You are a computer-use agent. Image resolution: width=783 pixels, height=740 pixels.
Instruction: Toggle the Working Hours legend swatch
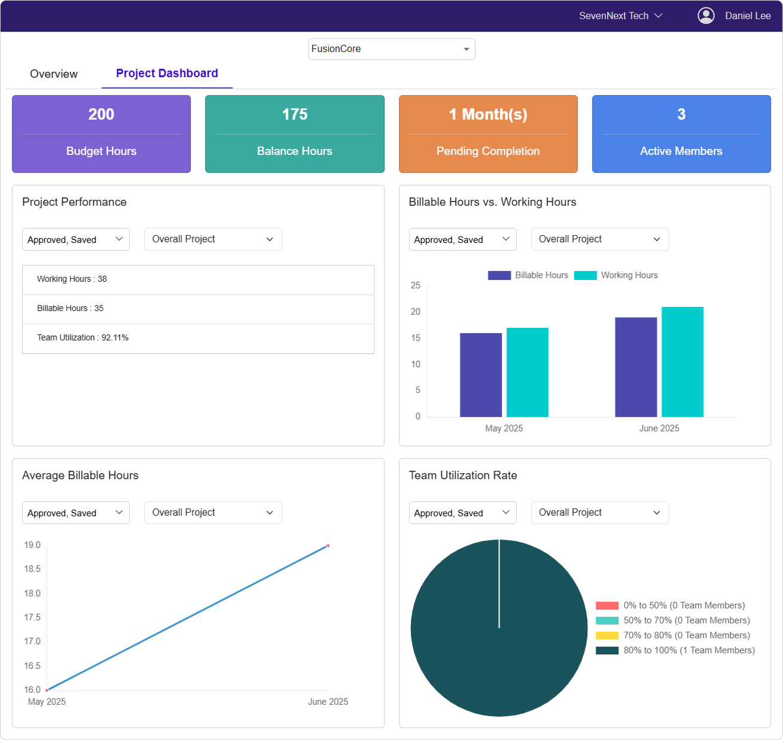[586, 275]
